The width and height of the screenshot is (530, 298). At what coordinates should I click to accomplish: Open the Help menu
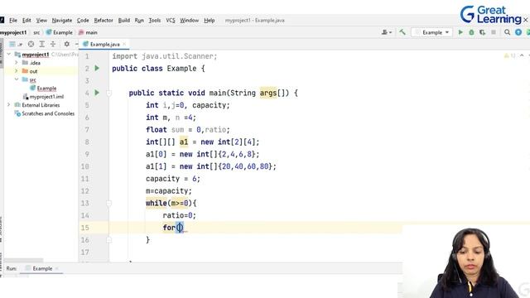pos(210,20)
